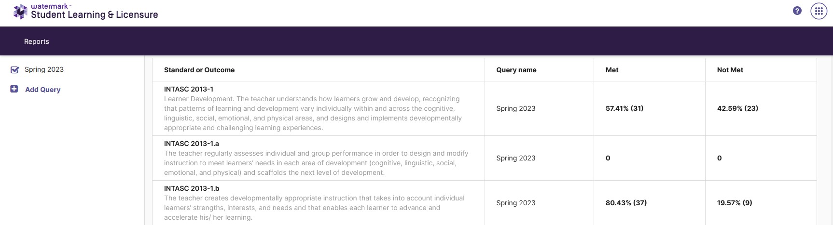
Task: Click the 80.43% (37) Met value
Action: 626,203
